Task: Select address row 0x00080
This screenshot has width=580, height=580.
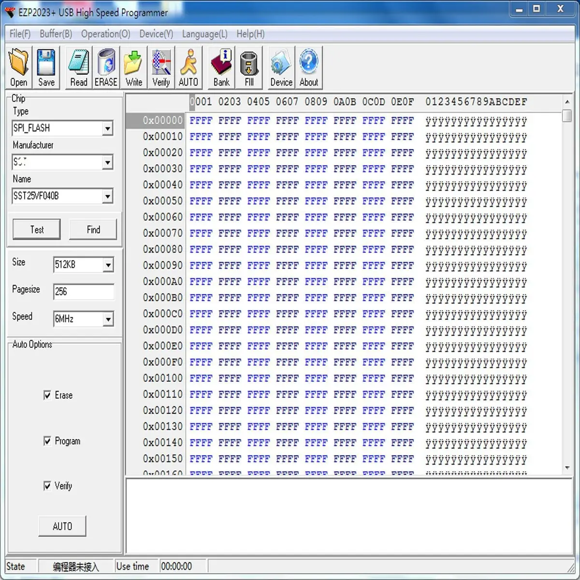Action: (x=163, y=249)
